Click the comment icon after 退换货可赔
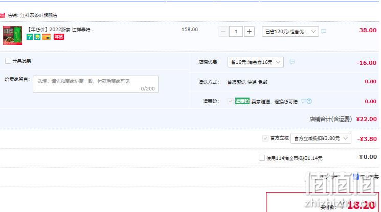 tap(303, 101)
